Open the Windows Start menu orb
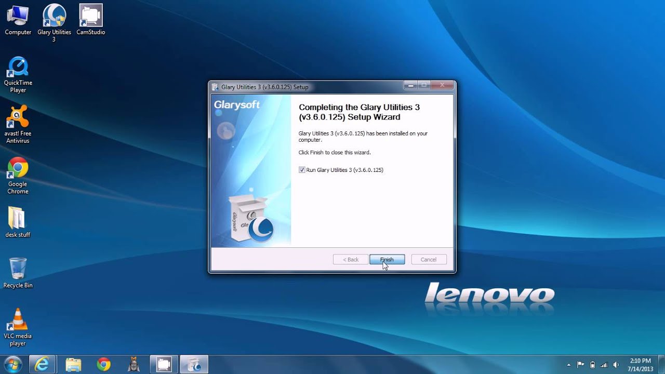The height and width of the screenshot is (374, 665). 12,364
